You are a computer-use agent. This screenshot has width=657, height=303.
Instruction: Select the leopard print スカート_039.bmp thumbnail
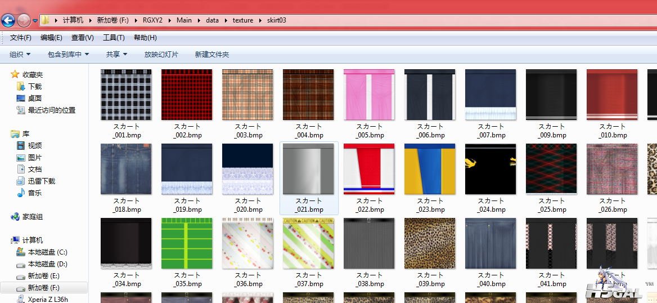[430, 243]
